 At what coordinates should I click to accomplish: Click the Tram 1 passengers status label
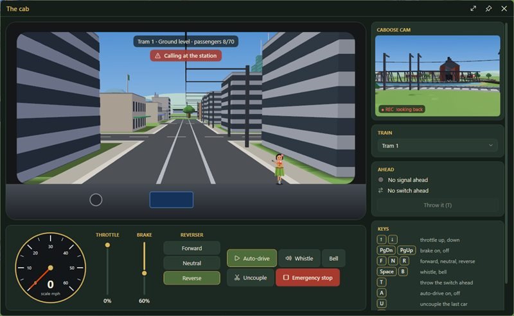186,42
